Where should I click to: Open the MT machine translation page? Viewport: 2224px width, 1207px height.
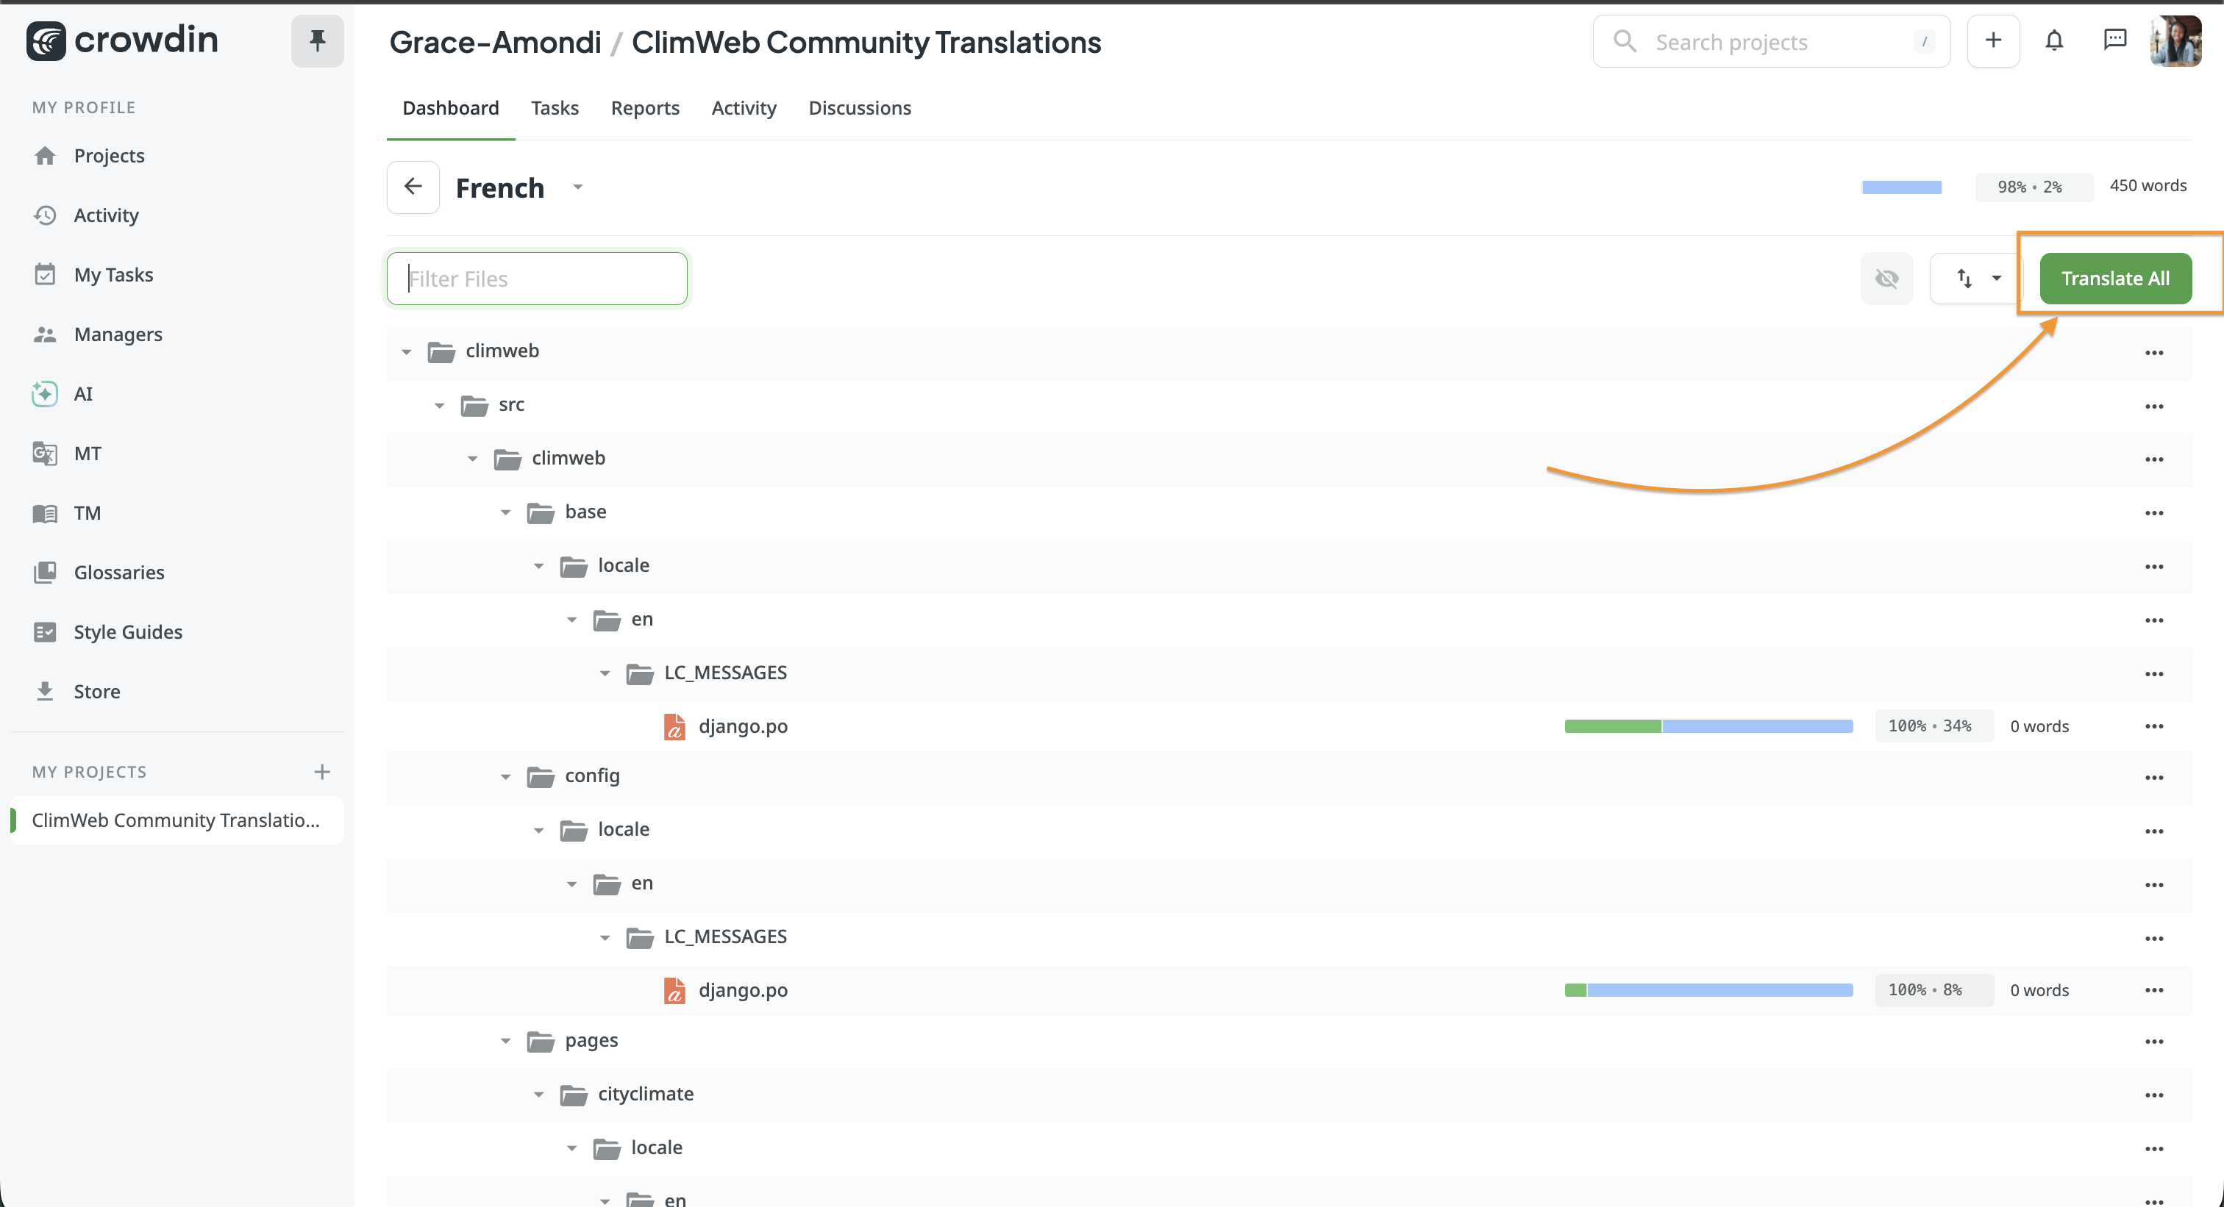point(88,453)
